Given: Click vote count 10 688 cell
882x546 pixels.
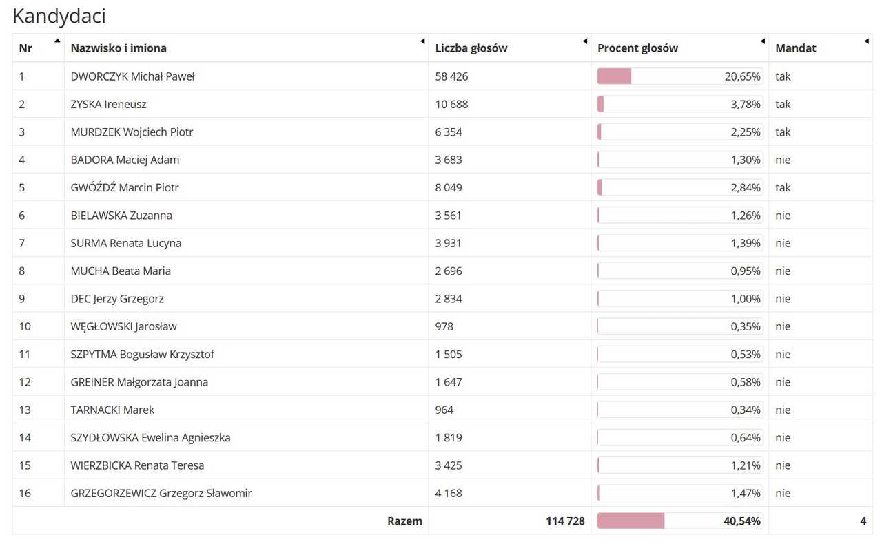Looking at the screenshot, I should [x=510, y=104].
